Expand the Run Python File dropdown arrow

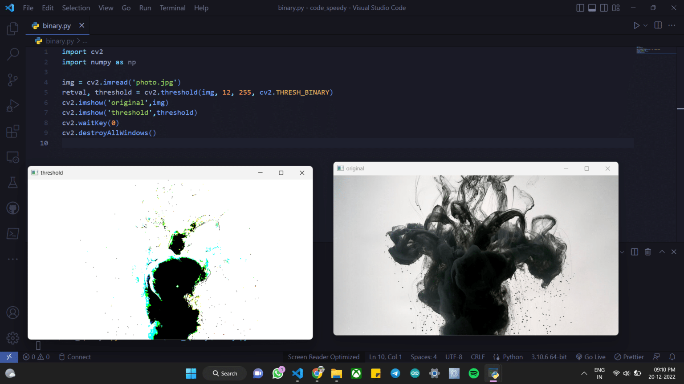646,26
